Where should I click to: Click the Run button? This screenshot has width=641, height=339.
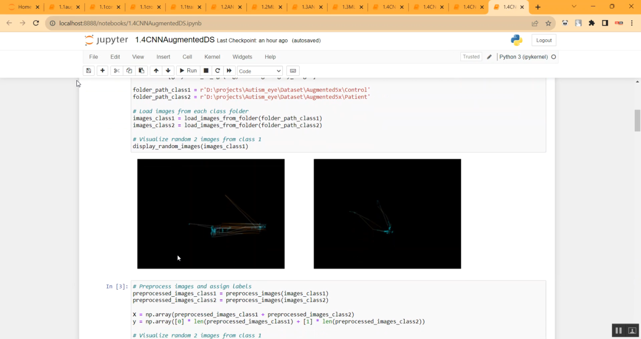coord(188,71)
